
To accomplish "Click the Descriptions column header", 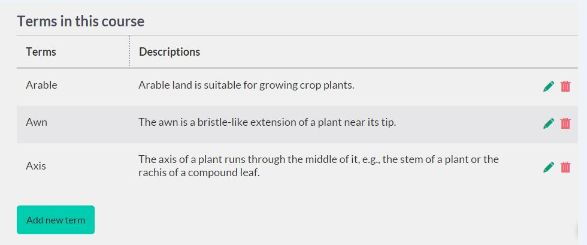I will [170, 52].
